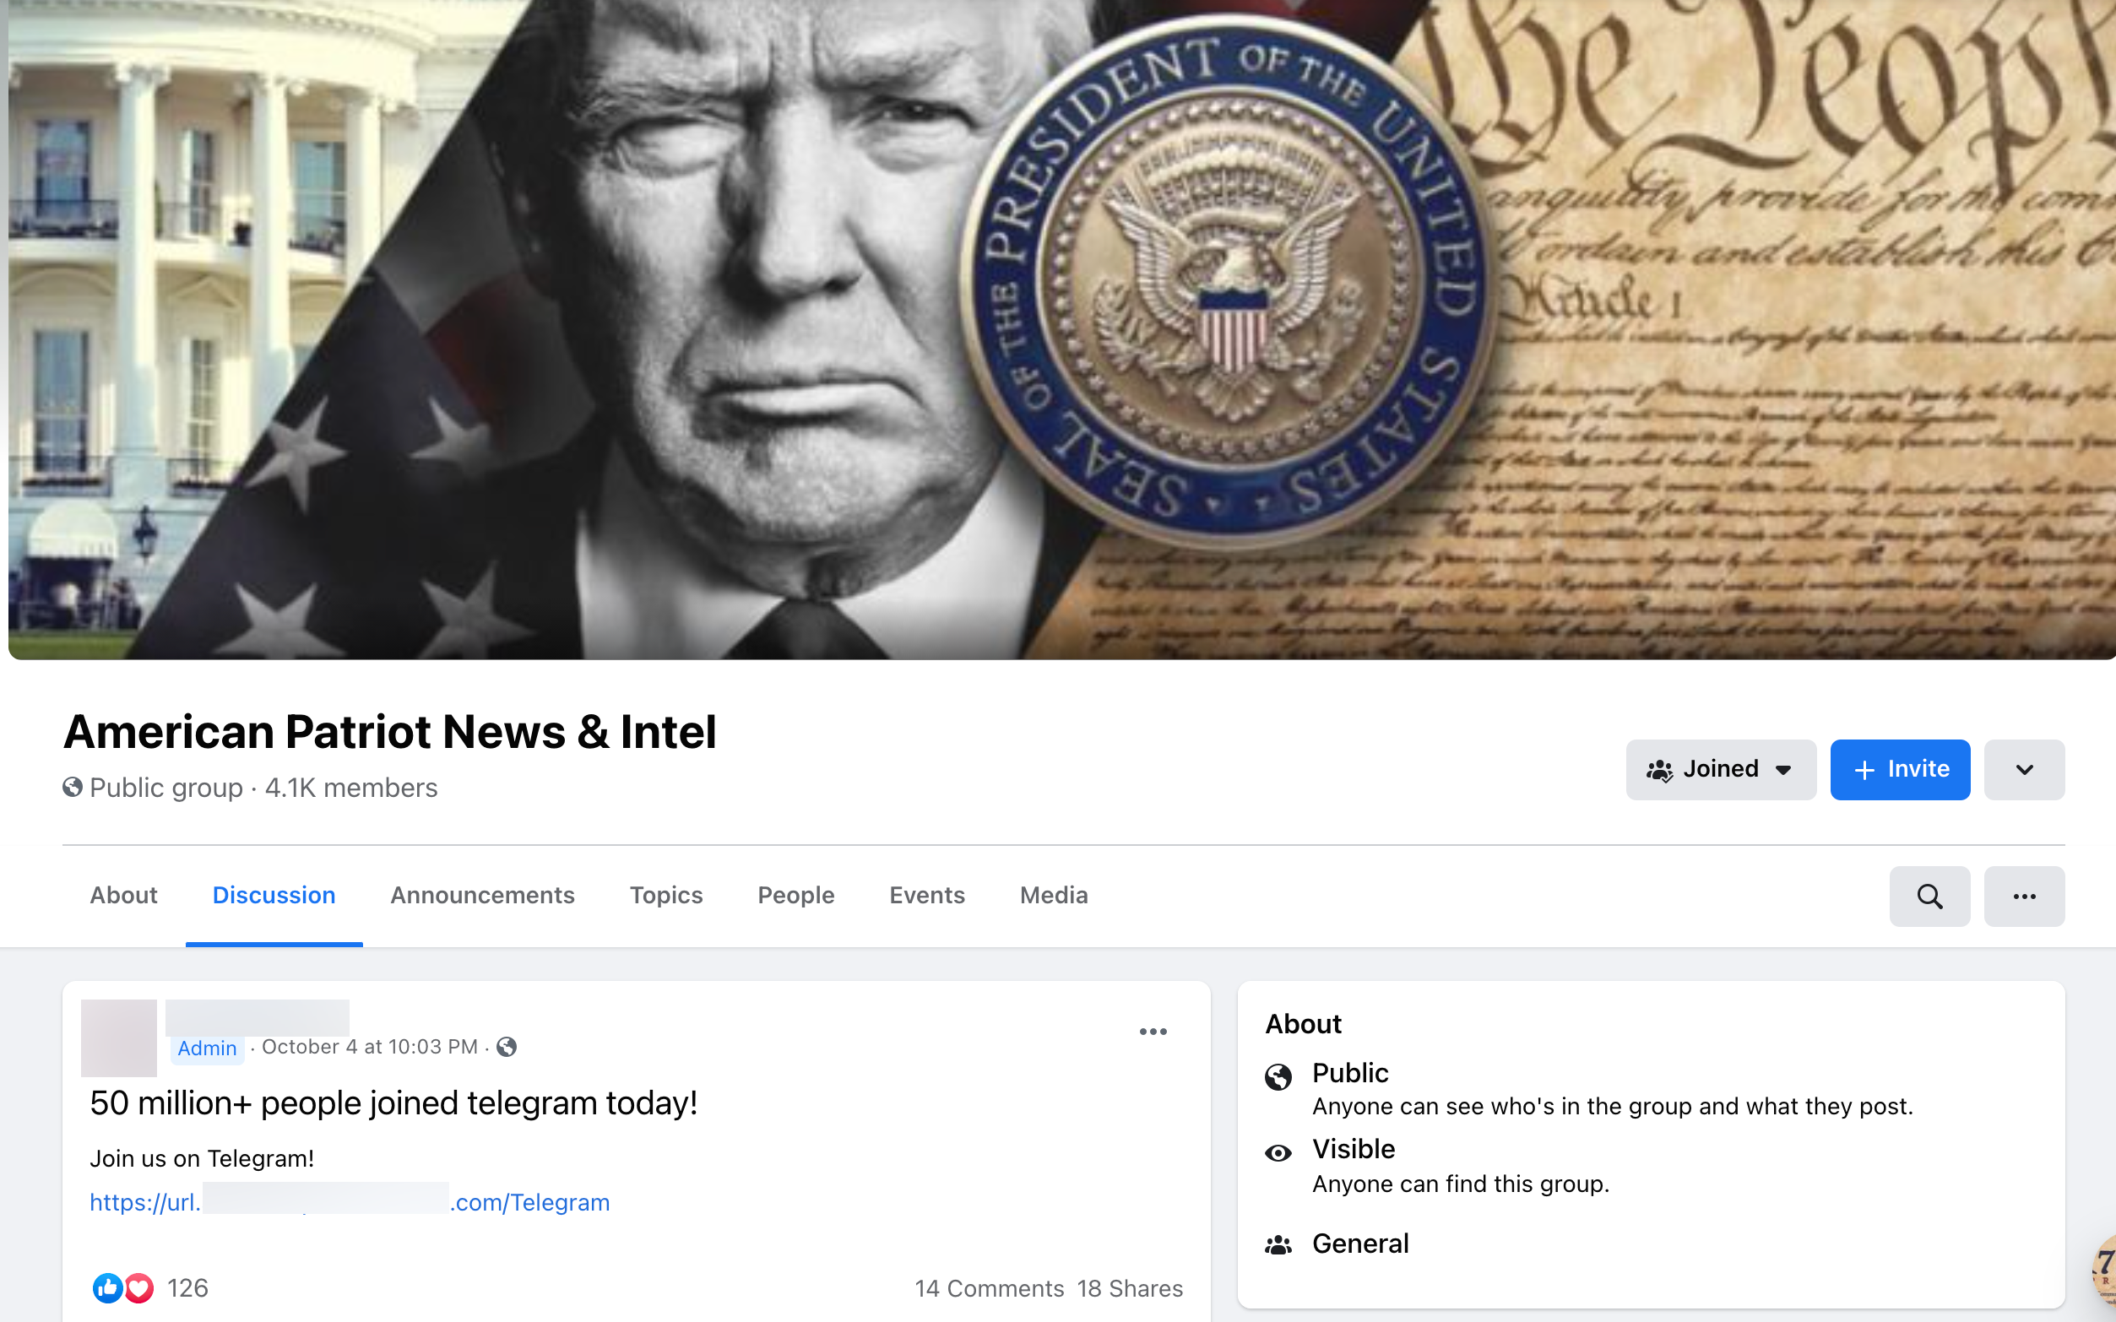Expand the chevron button beside Invite
The width and height of the screenshot is (2116, 1322).
tap(2024, 769)
